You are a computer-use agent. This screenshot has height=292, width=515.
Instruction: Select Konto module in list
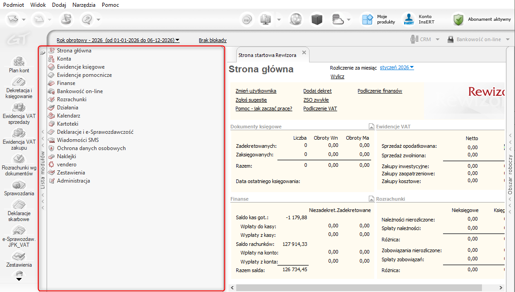click(x=64, y=59)
